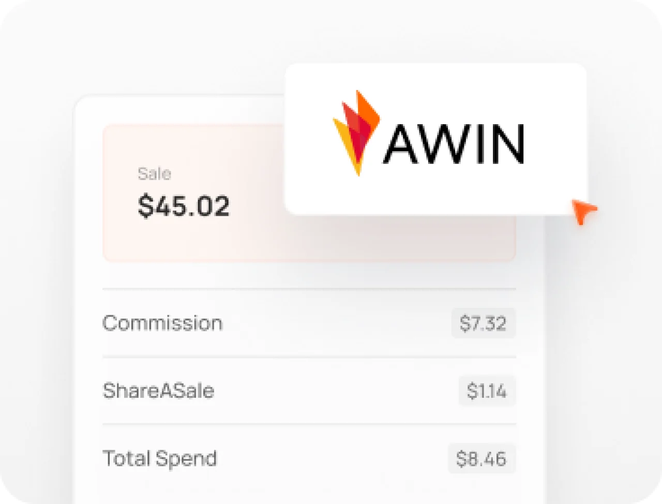Click the divider between Commission and ShareASale

point(309,357)
